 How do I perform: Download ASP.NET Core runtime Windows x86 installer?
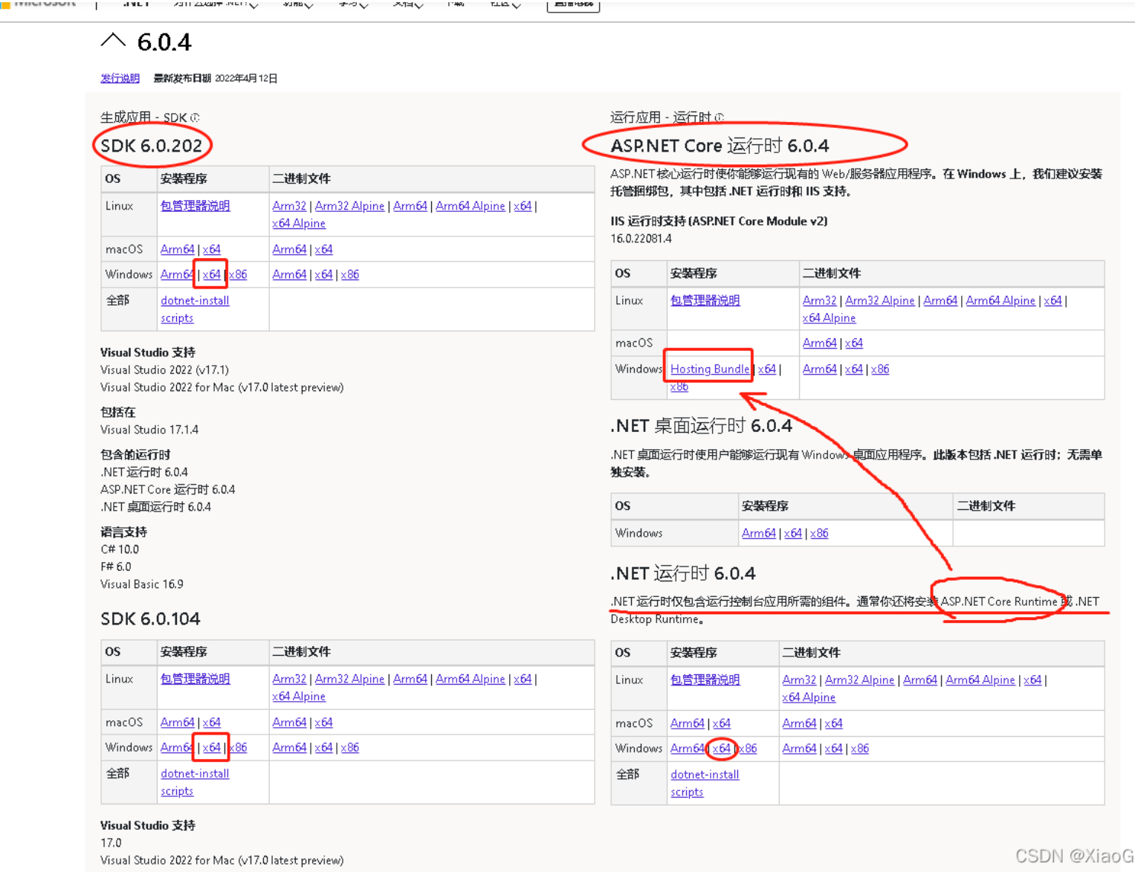[679, 387]
